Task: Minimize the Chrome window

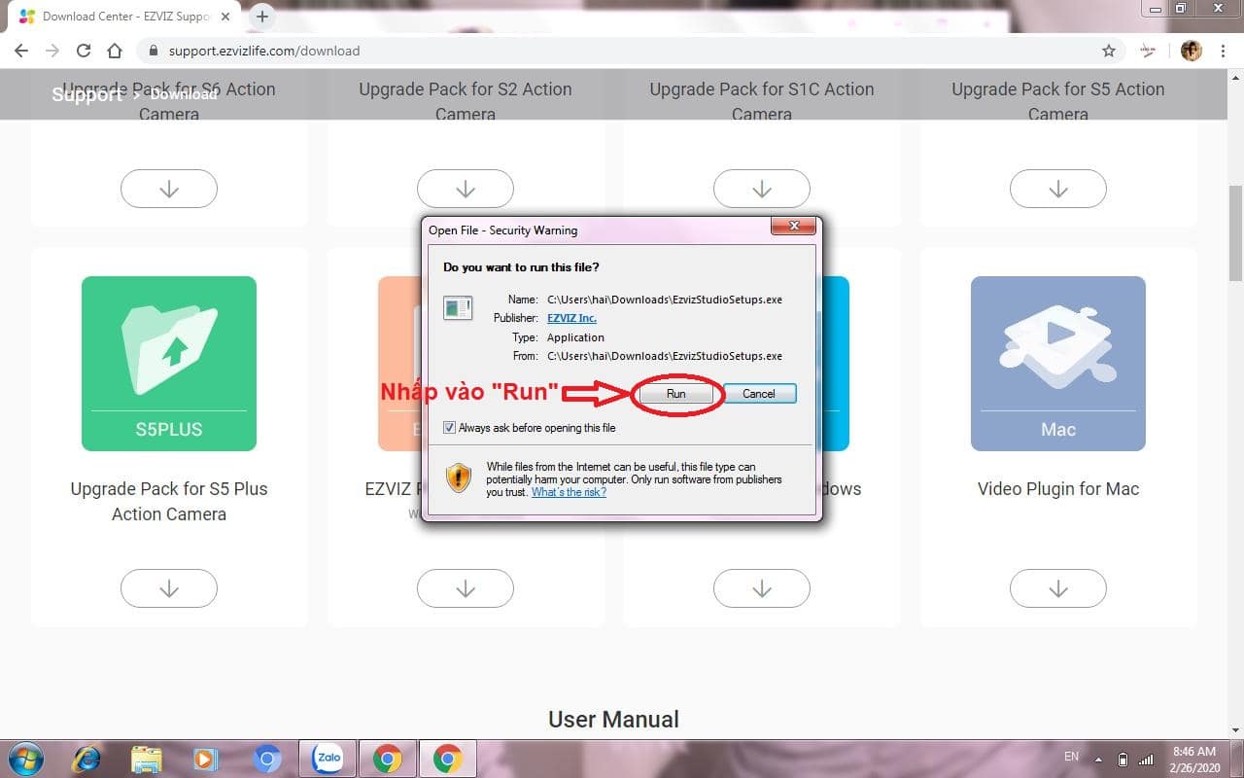Action: click(x=1153, y=8)
